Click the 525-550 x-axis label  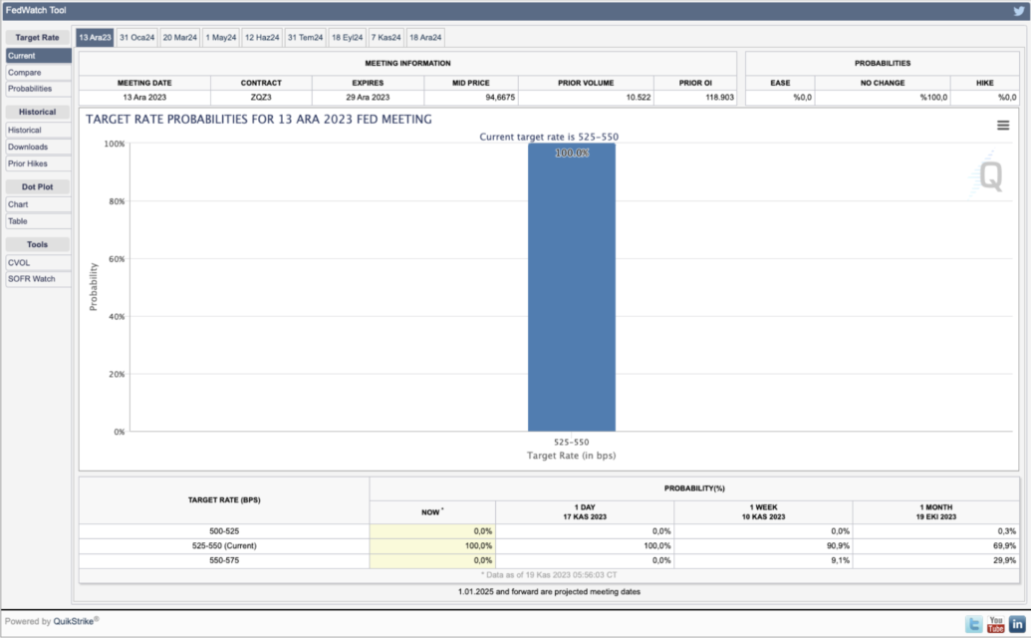click(x=572, y=442)
